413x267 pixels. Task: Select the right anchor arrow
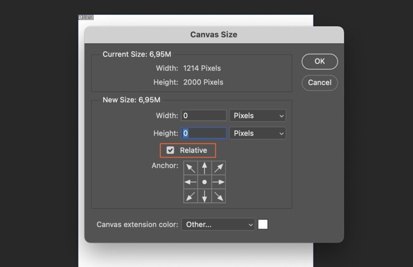coord(219,181)
